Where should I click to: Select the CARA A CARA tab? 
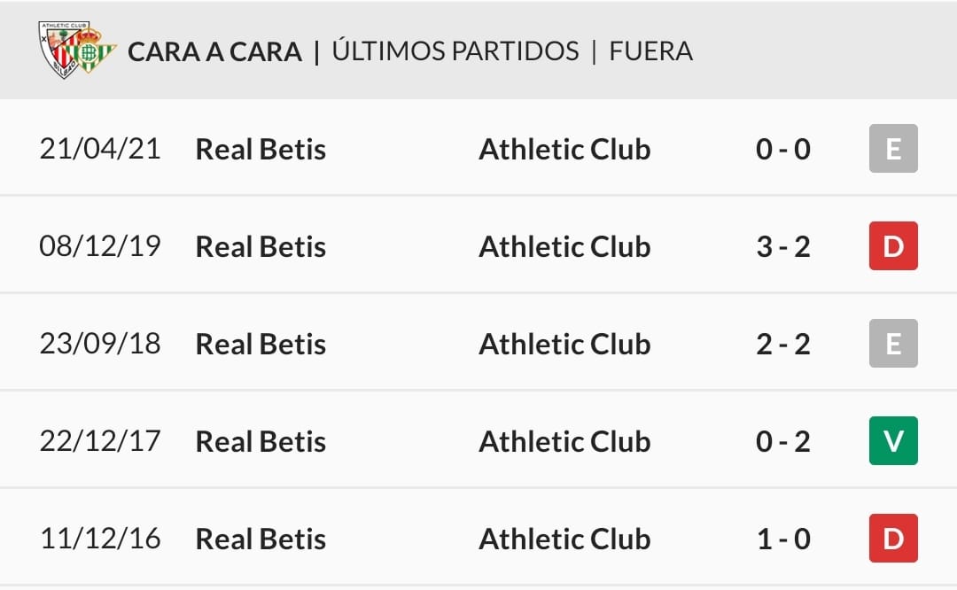pyautogui.click(x=214, y=51)
